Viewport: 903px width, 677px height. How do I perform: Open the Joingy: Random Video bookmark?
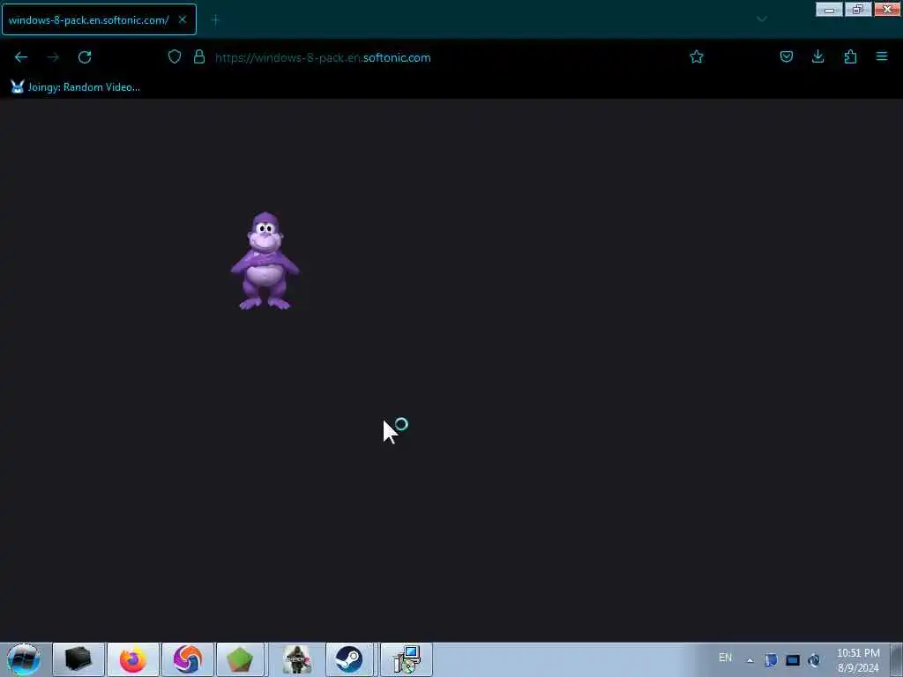coord(76,87)
